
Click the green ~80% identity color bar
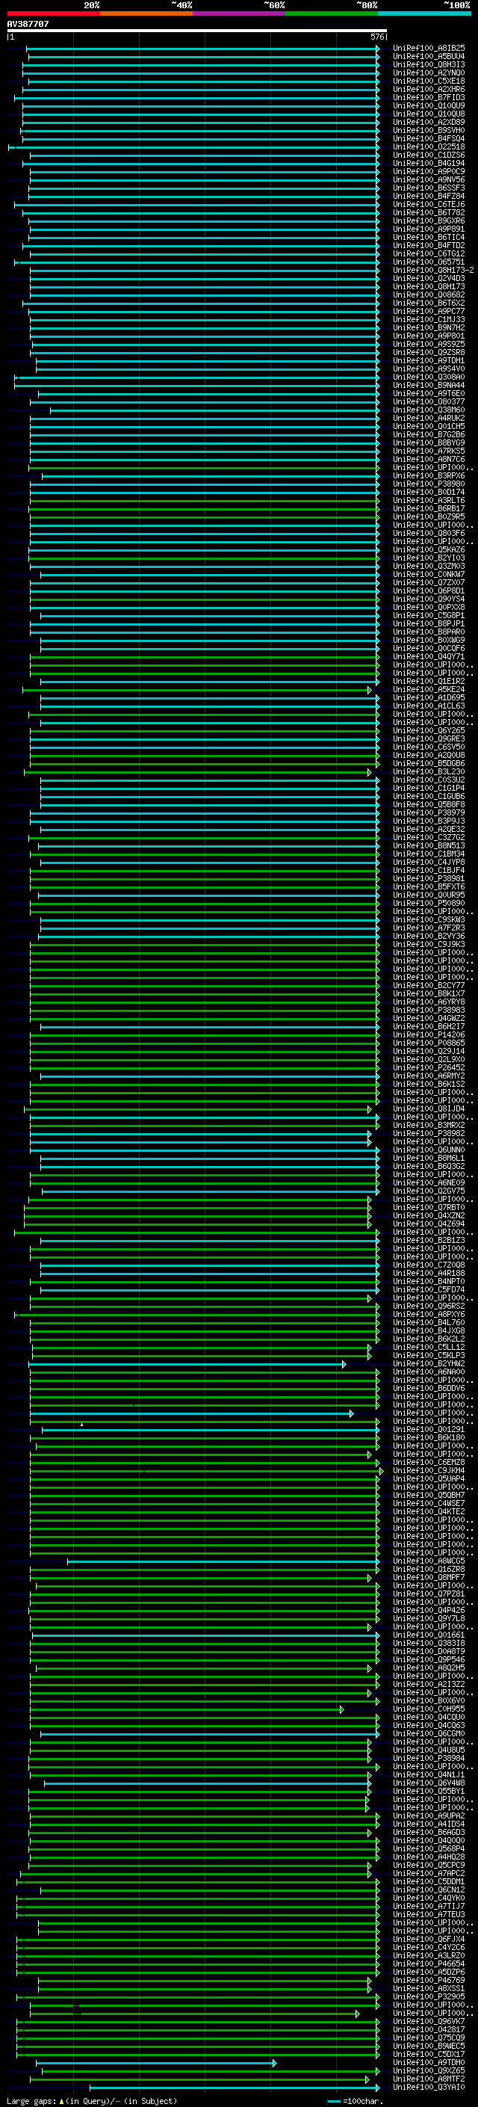pyautogui.click(x=332, y=13)
